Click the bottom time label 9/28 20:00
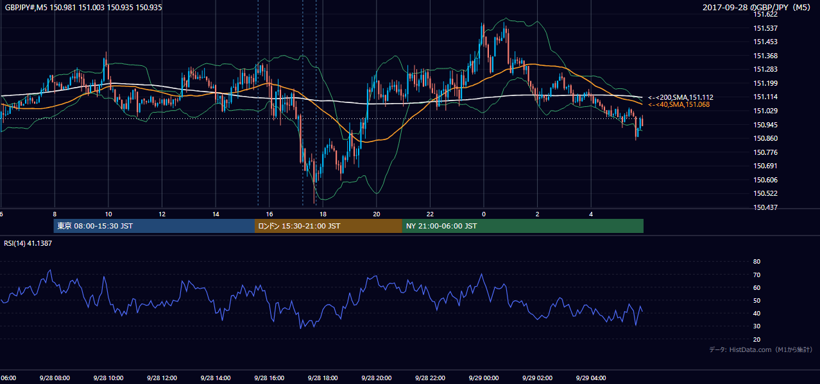 point(377,378)
